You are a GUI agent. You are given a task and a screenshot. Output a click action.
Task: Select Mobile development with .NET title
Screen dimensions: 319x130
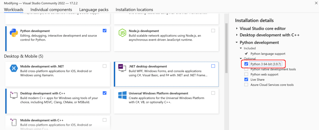42,66
